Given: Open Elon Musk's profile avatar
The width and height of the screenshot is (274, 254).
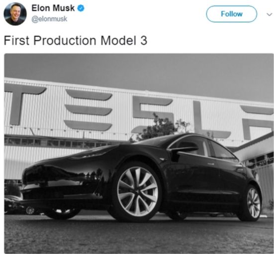Looking at the screenshot, I should (15, 14).
